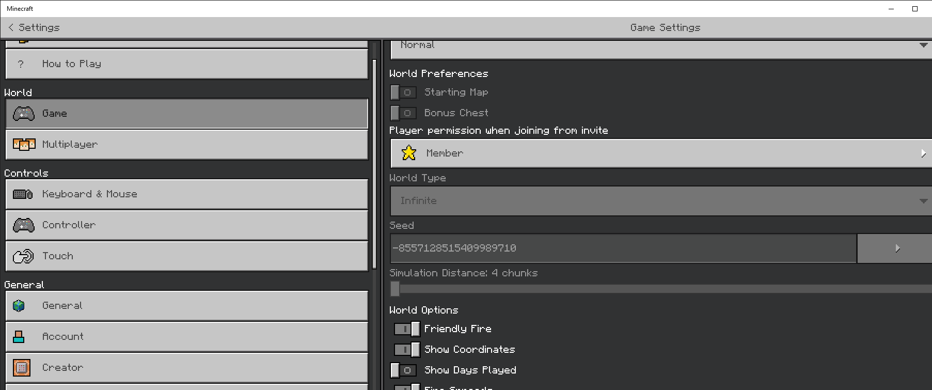The image size is (932, 390).
Task: Click the person icon beside Account
Action: (19, 337)
